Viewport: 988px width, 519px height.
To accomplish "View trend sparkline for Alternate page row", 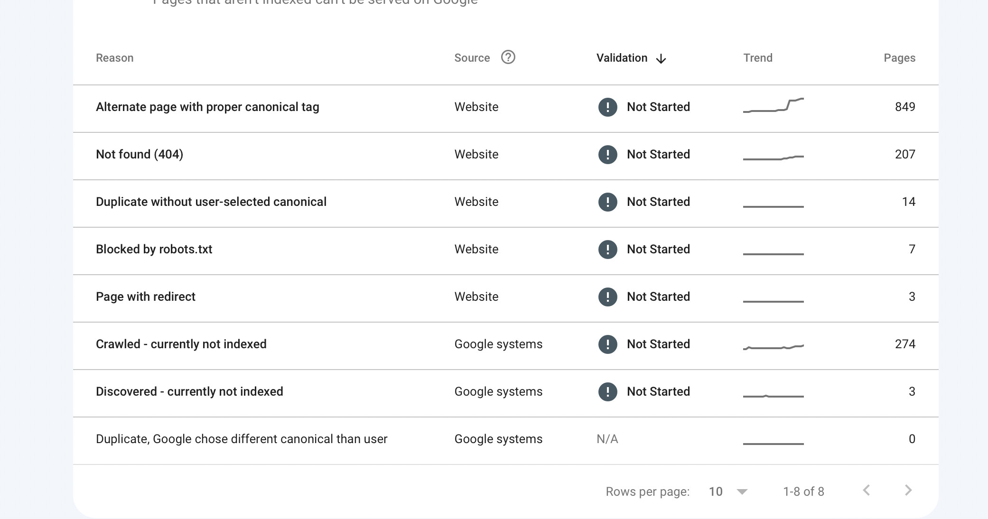I will tap(773, 105).
